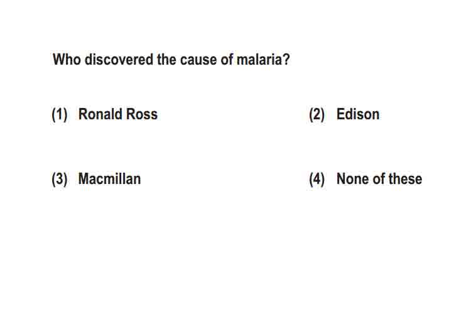This screenshot has width=471, height=314.
Task: Click option number (4) marker
Action: [x=317, y=180]
